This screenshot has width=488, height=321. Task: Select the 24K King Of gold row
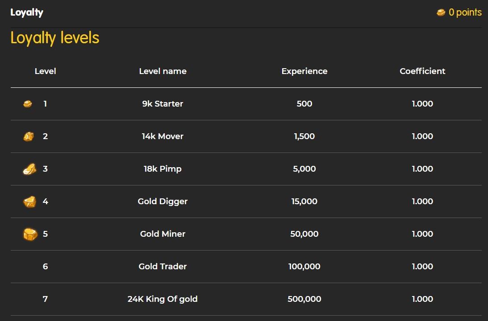point(163,299)
